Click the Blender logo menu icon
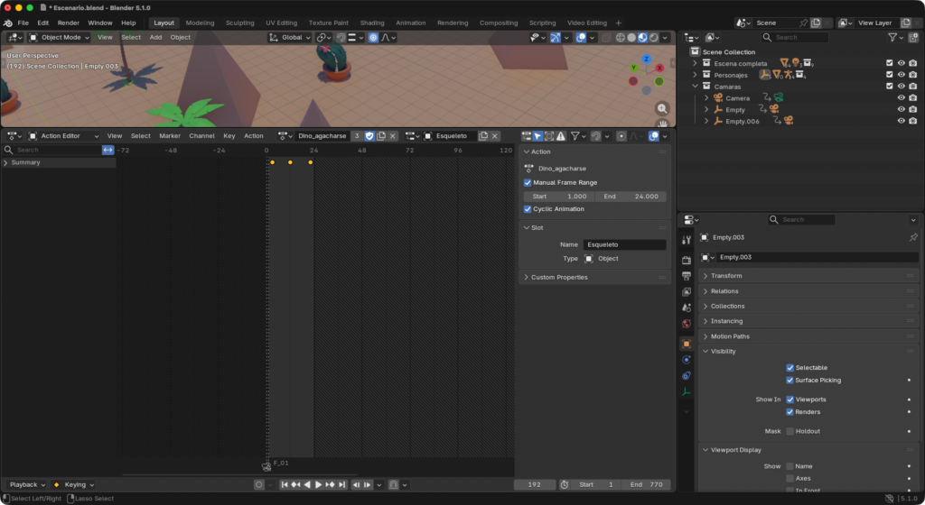925x505 pixels. click(7, 23)
